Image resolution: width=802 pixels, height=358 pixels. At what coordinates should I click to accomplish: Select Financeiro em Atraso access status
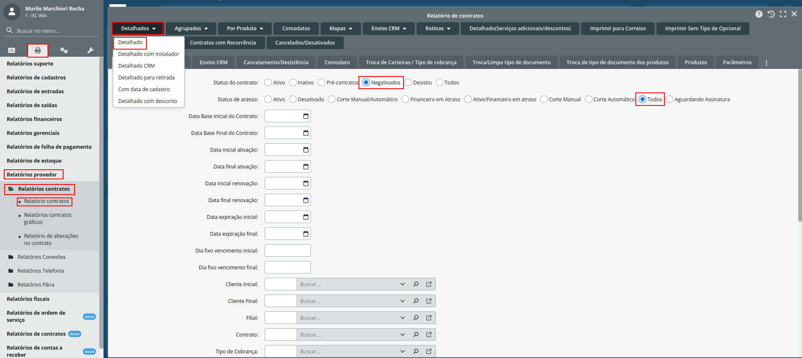405,99
